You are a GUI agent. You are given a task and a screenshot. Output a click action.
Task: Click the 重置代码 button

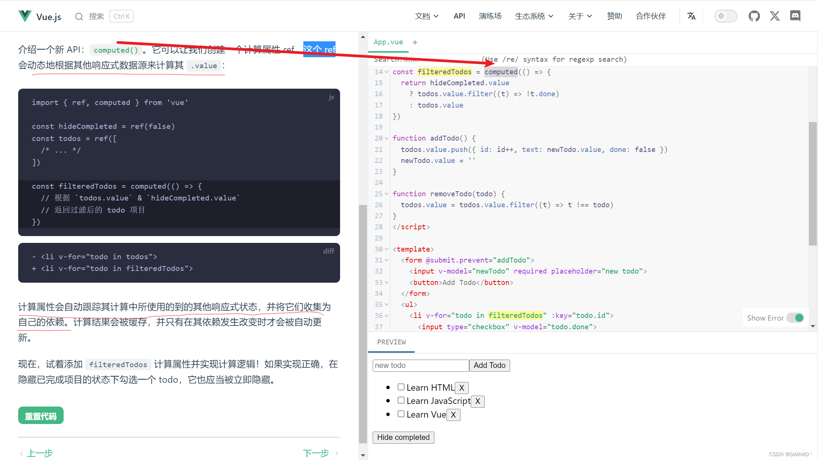coord(40,415)
